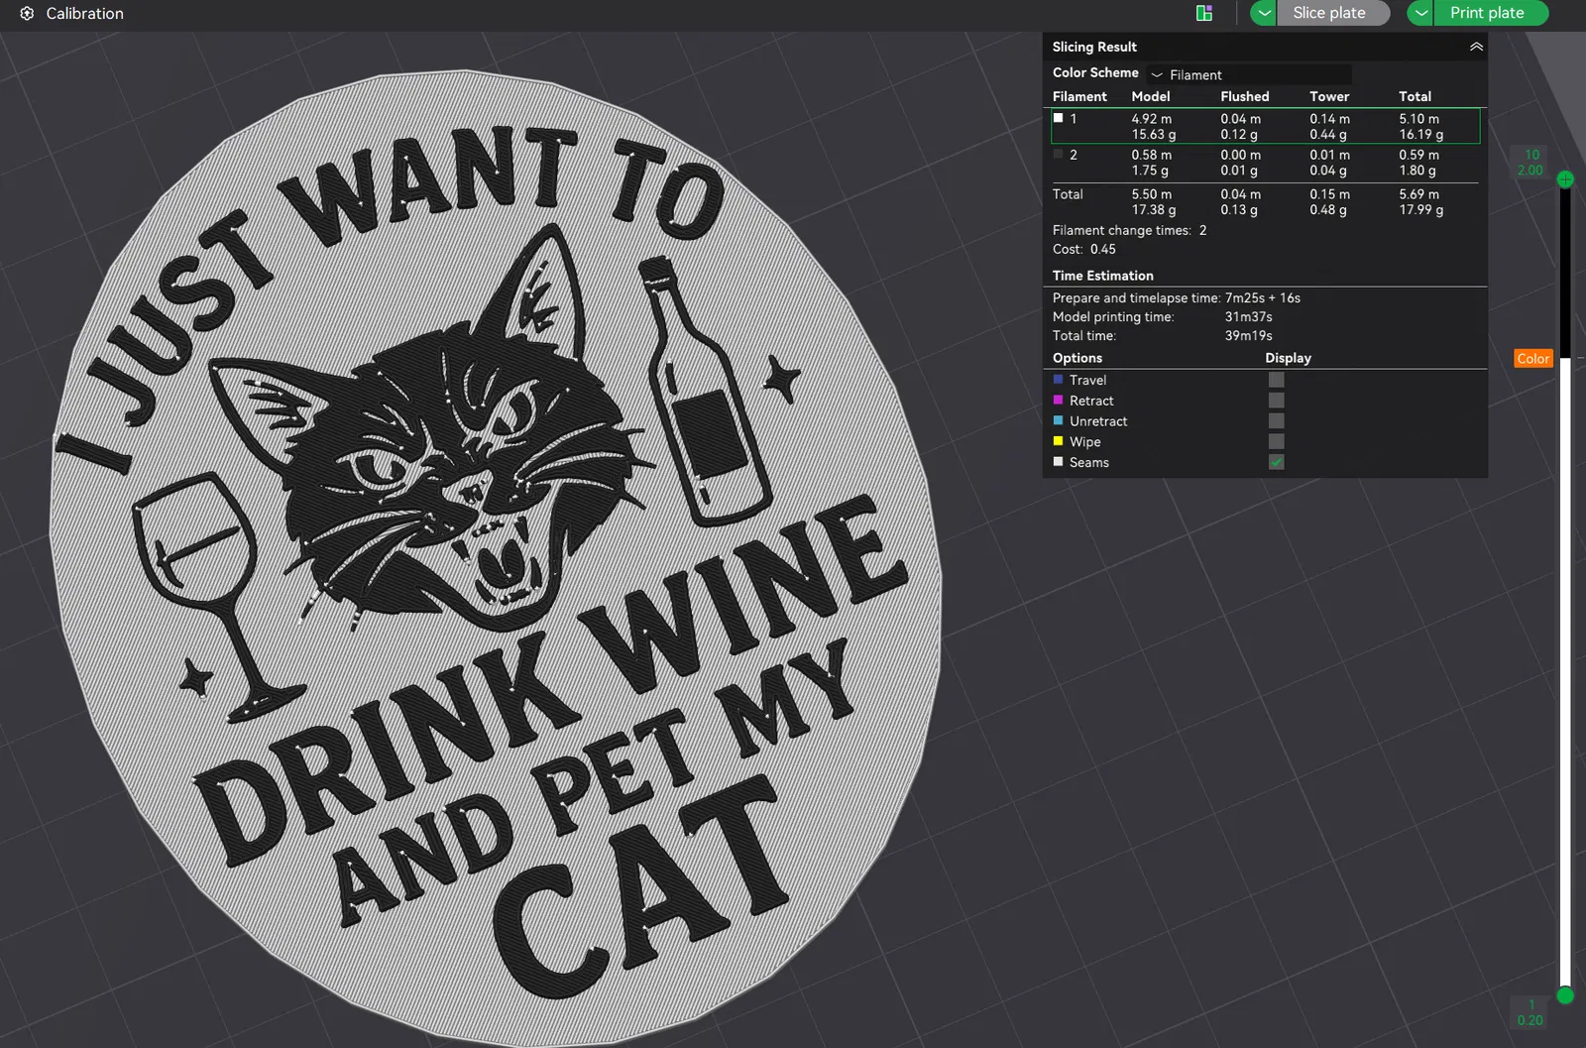The height and width of the screenshot is (1048, 1586).
Task: Click the Filament column header
Action: [1079, 96]
